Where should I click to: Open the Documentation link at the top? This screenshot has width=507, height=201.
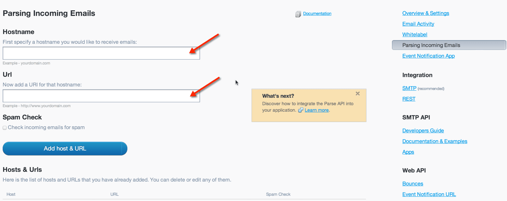[317, 13]
